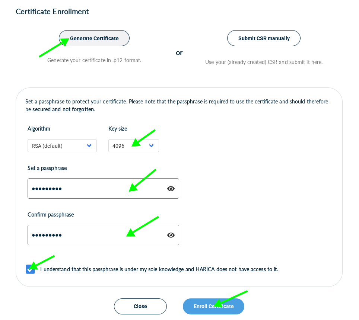Click the Enroll Certificate button

(213, 306)
